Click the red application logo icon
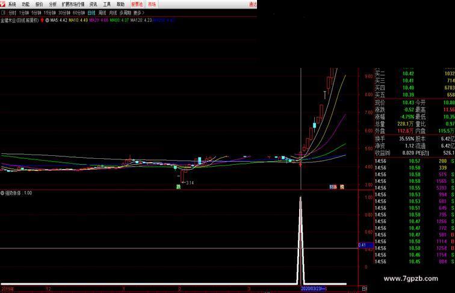The width and height of the screenshot is (455, 293). click(2, 4)
